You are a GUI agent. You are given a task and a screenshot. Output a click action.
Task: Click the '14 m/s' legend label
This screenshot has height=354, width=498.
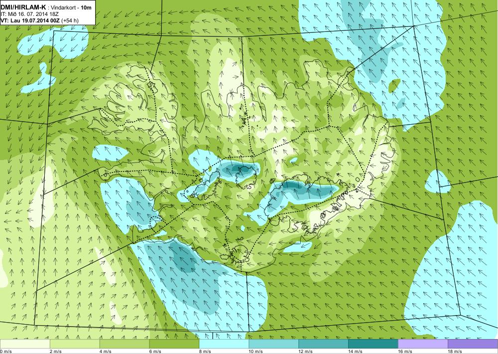(x=356, y=352)
